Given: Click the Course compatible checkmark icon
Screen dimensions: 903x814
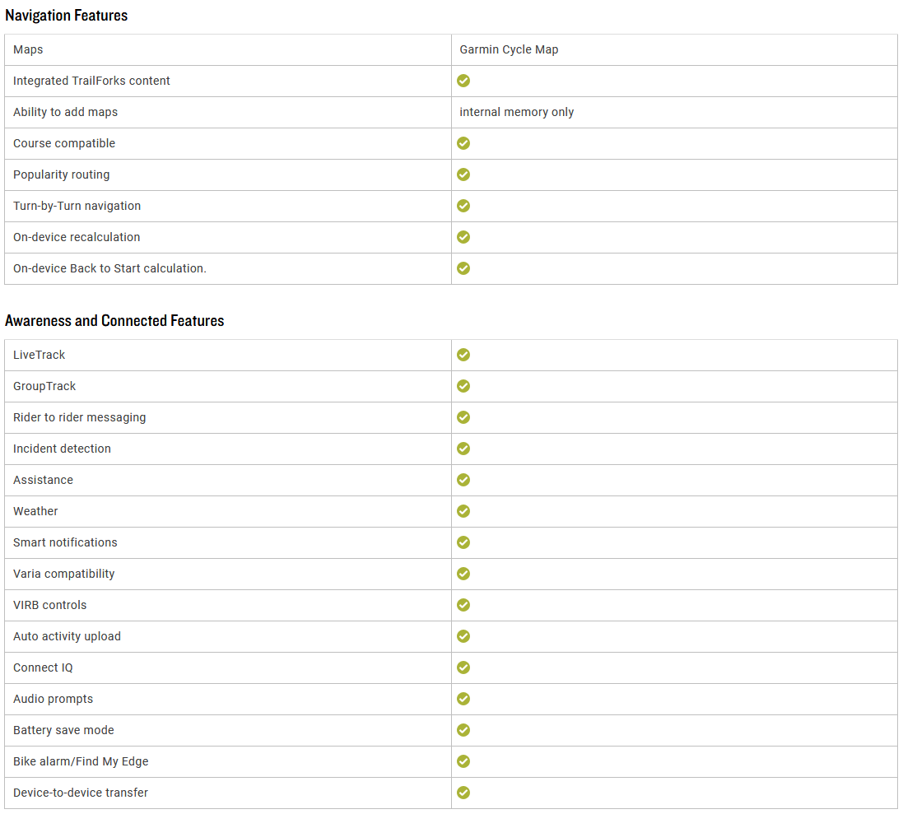Looking at the screenshot, I should [x=463, y=143].
